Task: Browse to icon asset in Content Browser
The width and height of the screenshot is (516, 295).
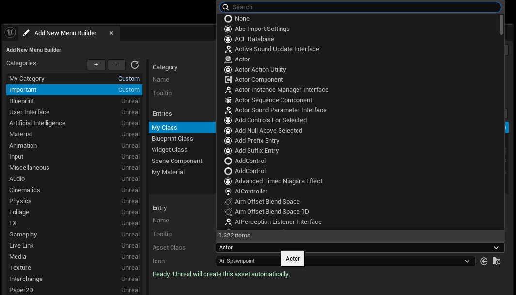Action: coord(497,261)
